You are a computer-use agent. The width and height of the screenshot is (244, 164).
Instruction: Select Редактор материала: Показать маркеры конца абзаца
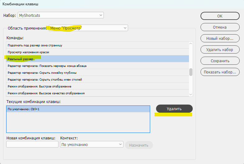click(98, 66)
